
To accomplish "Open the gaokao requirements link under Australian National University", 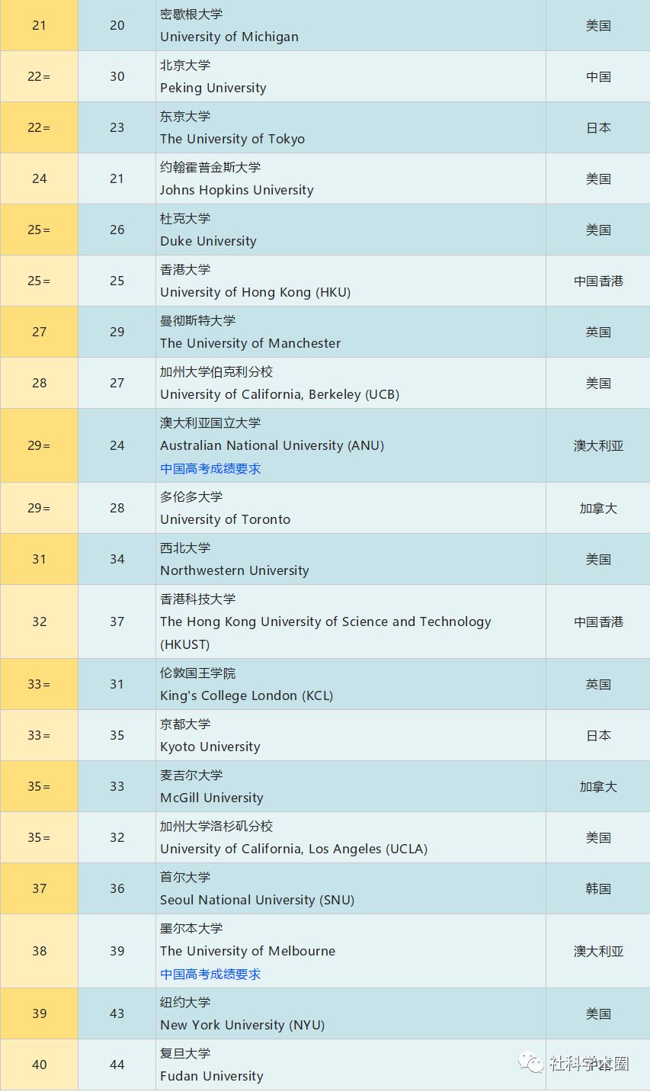I will 210,468.
